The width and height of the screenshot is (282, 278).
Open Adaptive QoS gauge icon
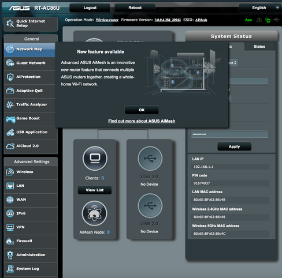10,91
